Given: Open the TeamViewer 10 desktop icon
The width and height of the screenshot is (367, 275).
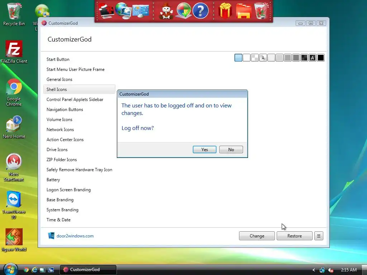Looking at the screenshot, I should (14, 205).
